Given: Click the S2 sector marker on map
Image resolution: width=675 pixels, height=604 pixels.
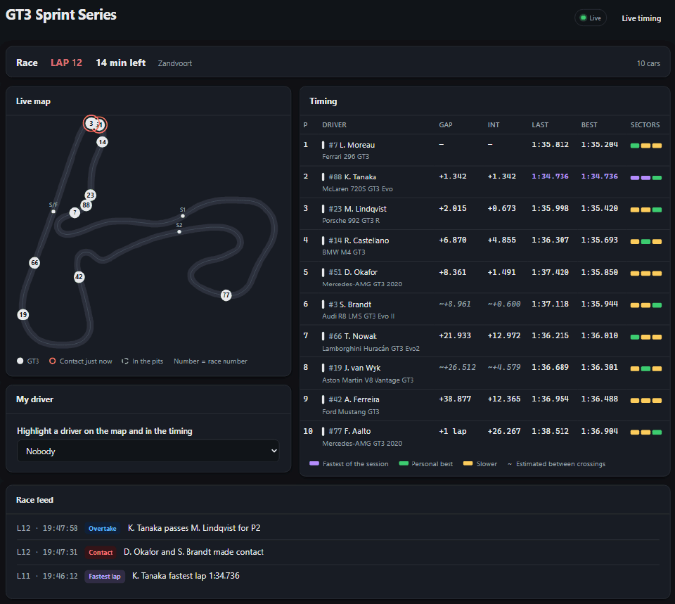Looking at the screenshot, I should coord(179,231).
